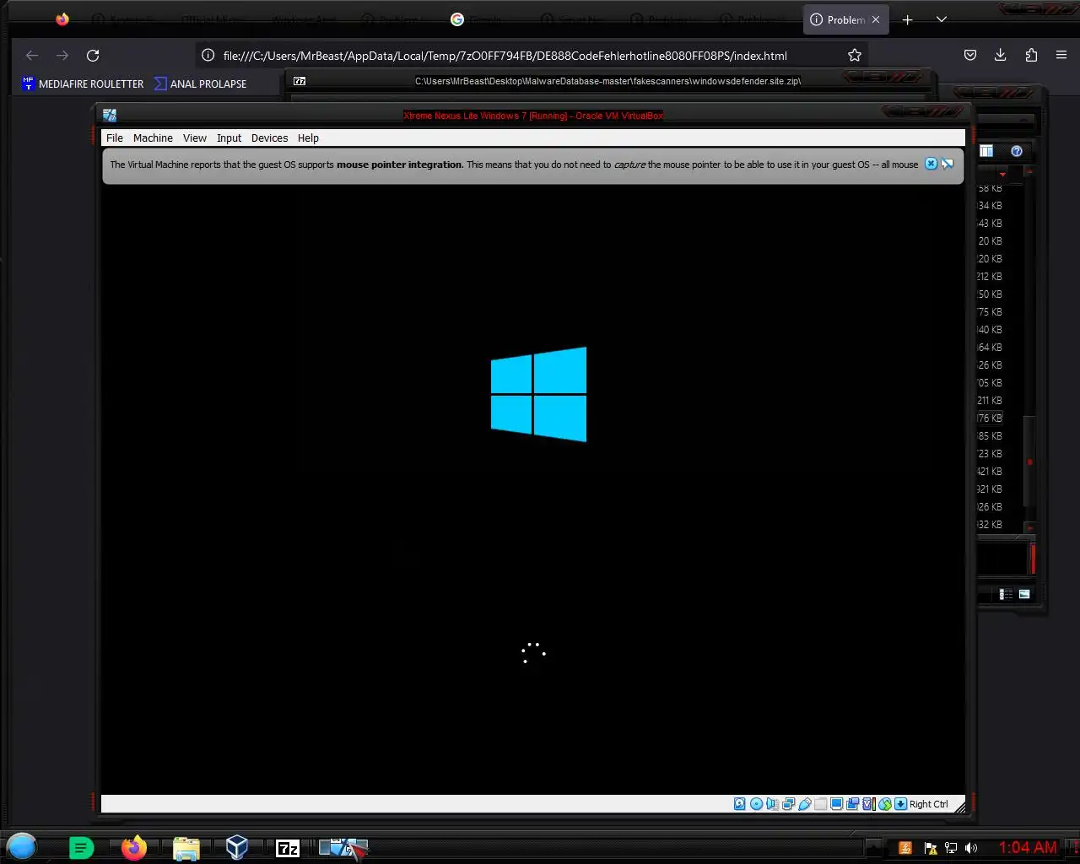Open Action Center flag in system tray
The image size is (1080, 864).
[931, 848]
